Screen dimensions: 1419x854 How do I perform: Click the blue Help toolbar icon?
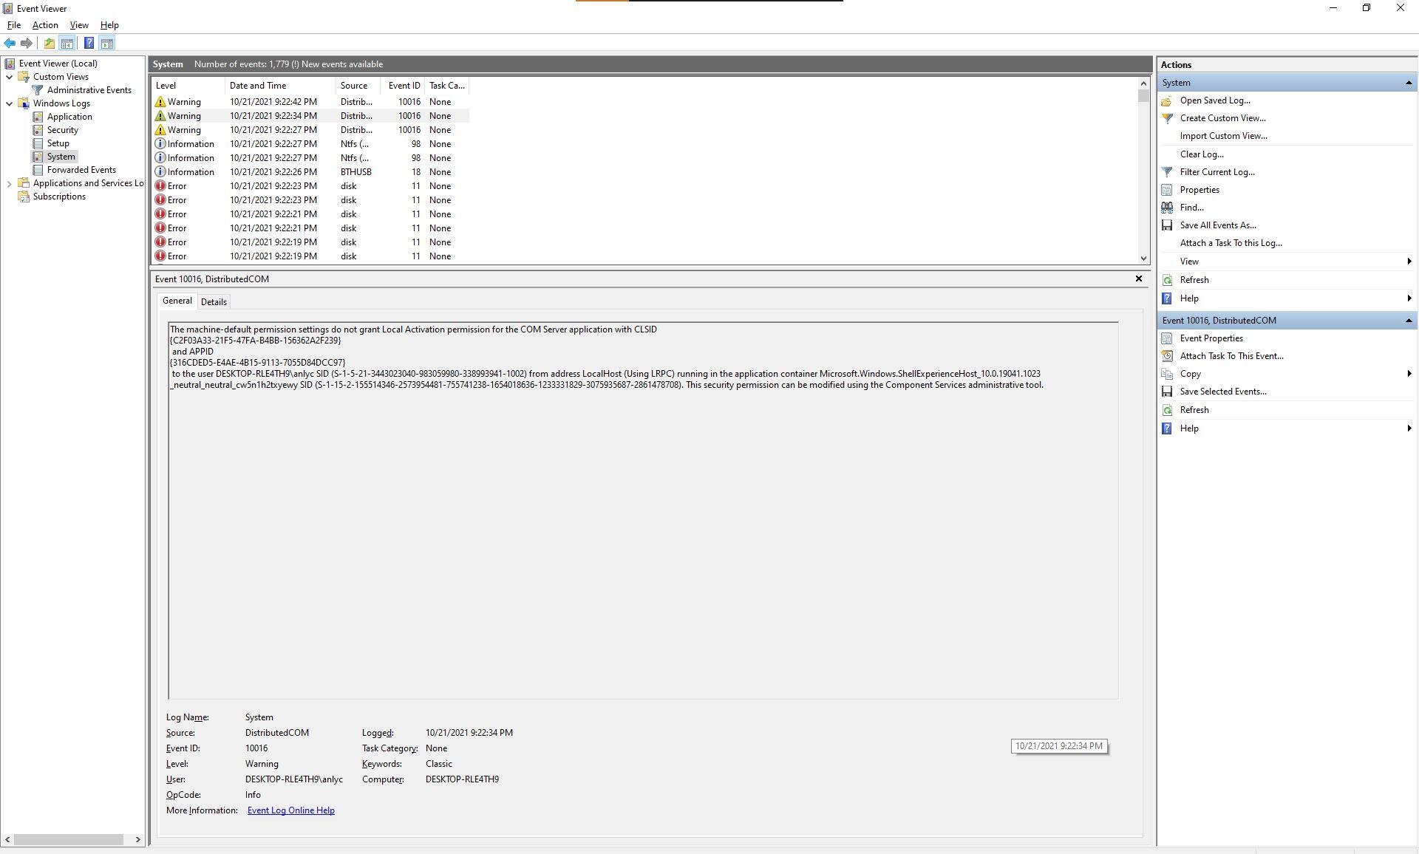click(x=89, y=44)
